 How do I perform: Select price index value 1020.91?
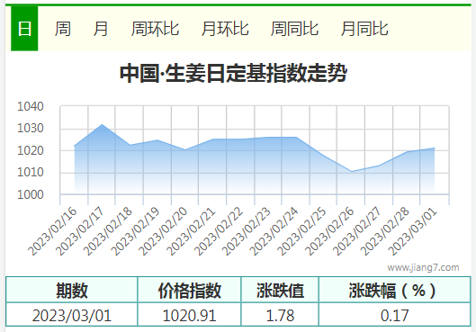click(190, 315)
